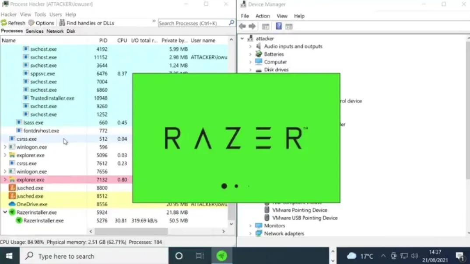The height and width of the screenshot is (264, 470).
Task: Click the speaker volume icon in system tray
Action: (x=414, y=256)
